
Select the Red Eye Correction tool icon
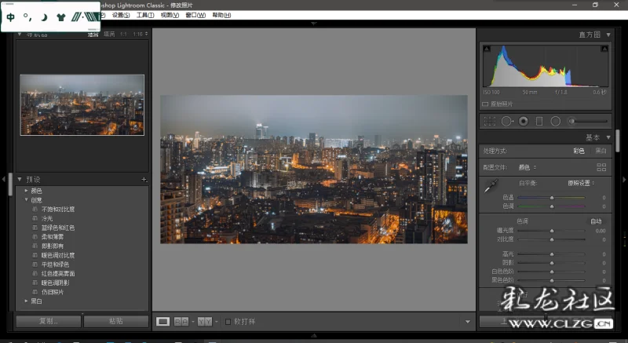coord(524,122)
